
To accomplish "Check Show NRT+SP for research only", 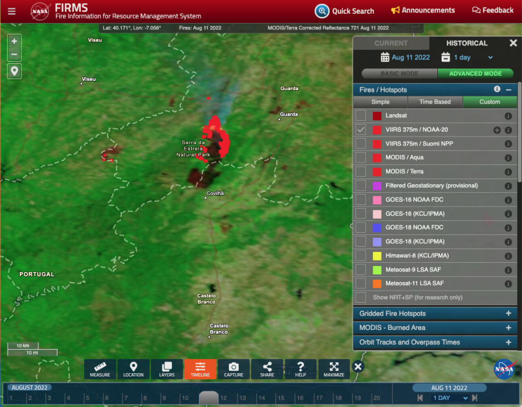I will pos(361,297).
